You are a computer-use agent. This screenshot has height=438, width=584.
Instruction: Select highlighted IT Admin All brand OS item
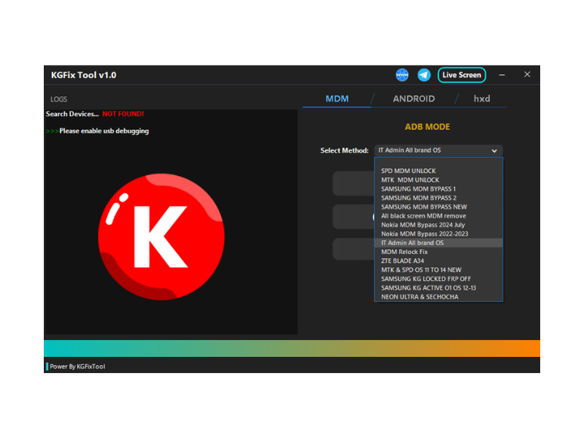(x=438, y=243)
